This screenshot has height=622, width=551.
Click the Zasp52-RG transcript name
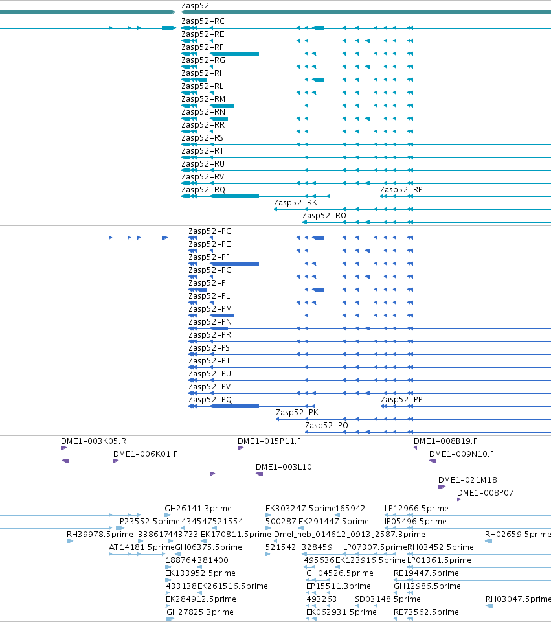[x=203, y=60]
